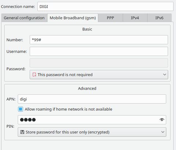Click the APN field containing digi
The image size is (176, 150).
point(92,99)
